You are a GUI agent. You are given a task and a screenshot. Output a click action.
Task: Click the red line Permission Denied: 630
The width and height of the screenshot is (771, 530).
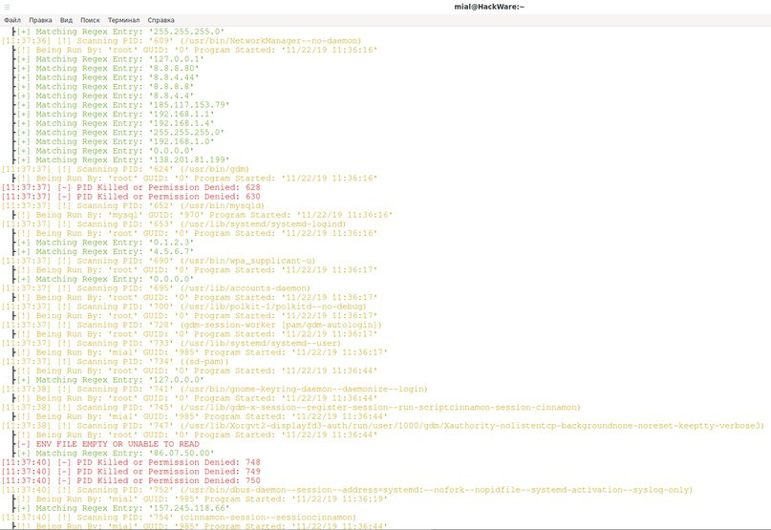[x=131, y=197]
